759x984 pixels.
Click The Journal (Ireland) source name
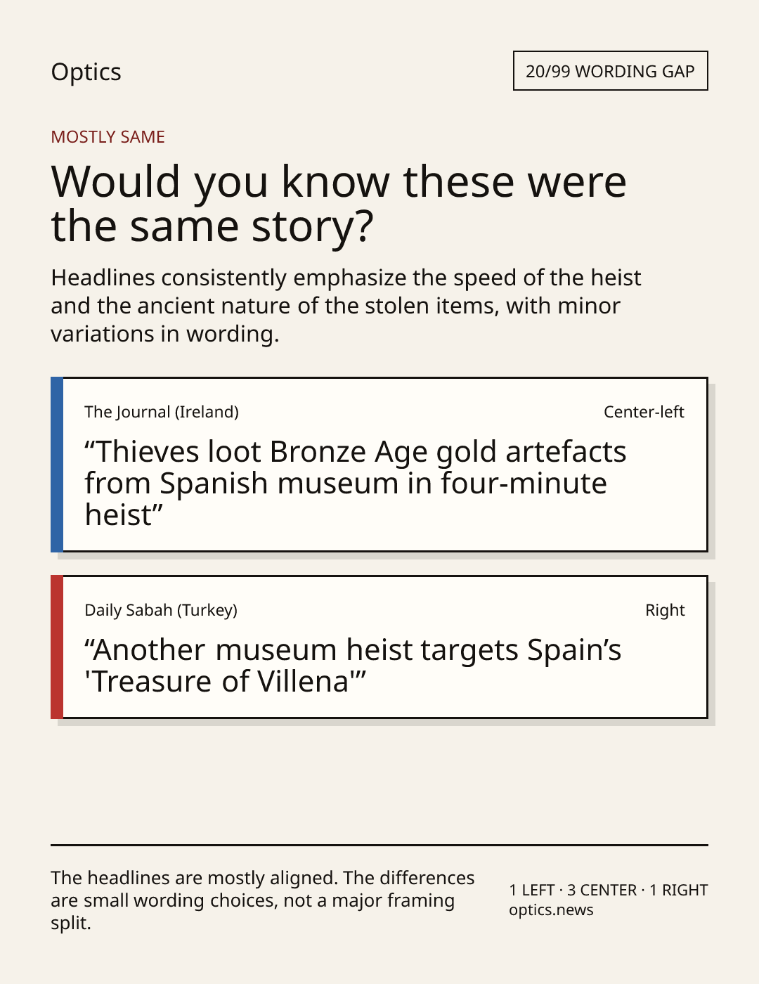[x=162, y=412]
